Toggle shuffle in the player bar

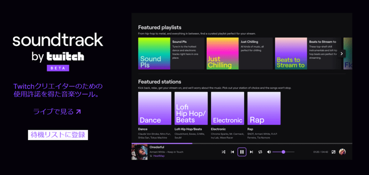(x=223, y=152)
